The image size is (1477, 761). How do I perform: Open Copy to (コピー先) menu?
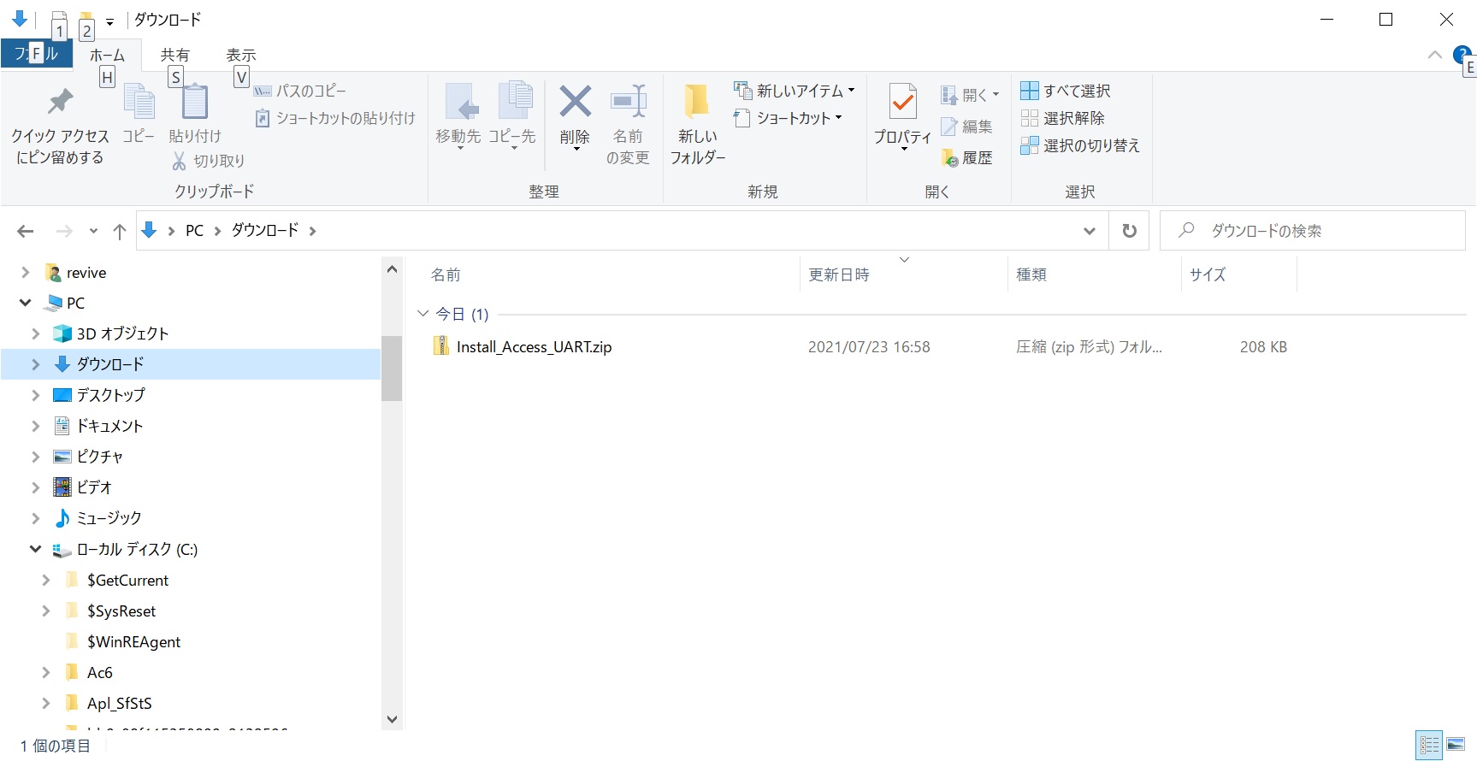(x=512, y=117)
